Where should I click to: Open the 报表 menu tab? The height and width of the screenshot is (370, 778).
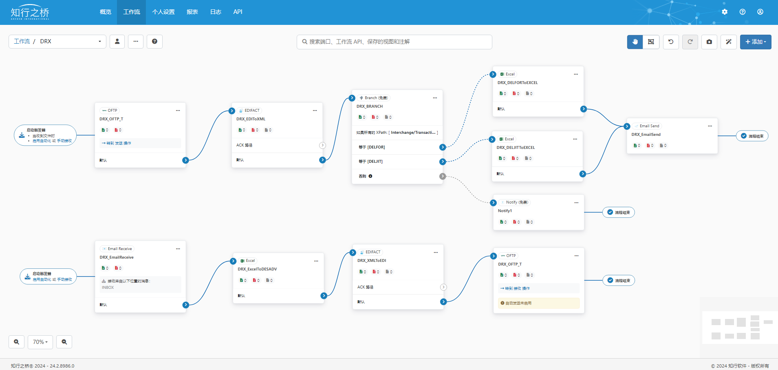tap(192, 12)
